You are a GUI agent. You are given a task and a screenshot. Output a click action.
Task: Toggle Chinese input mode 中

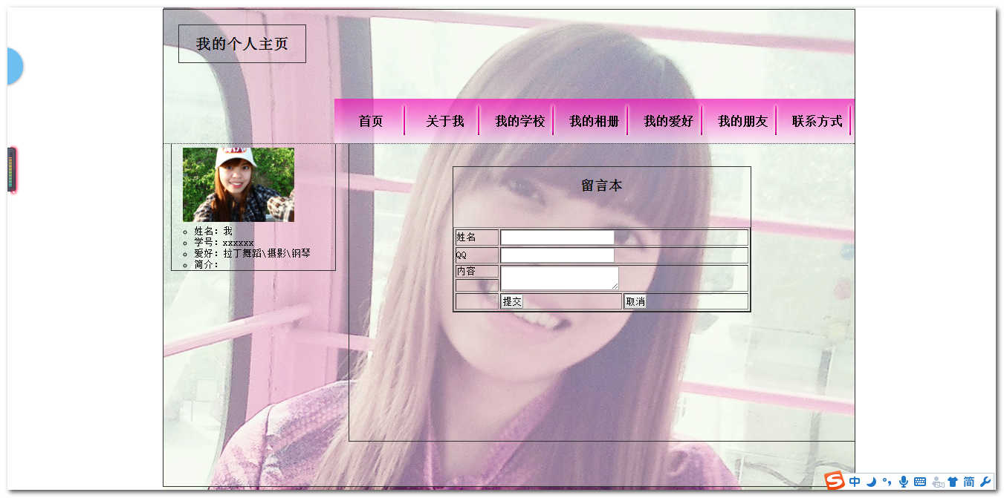pos(855,482)
